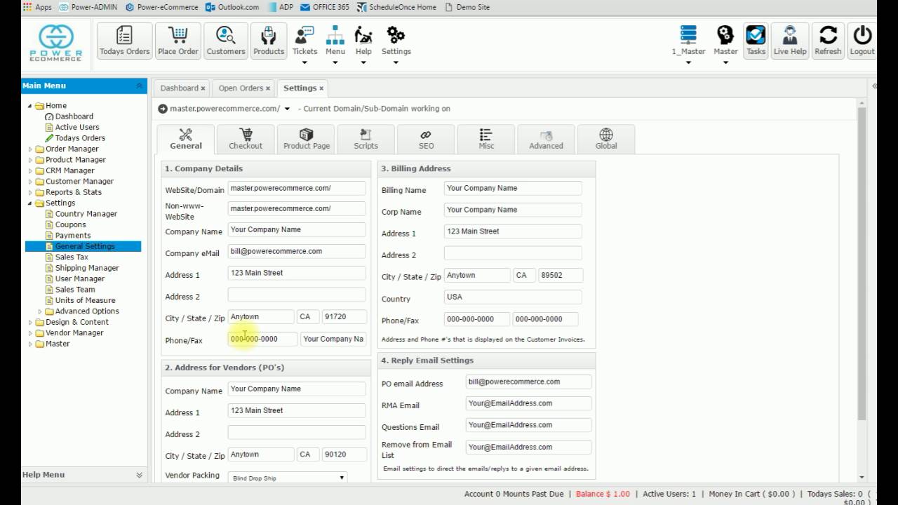The height and width of the screenshot is (505, 898).
Task: Open Sales Tax in the tree
Action: [x=72, y=257]
